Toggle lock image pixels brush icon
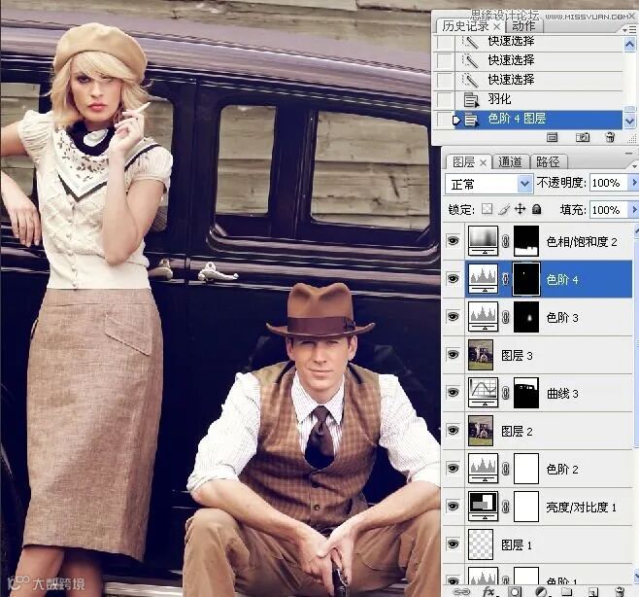 point(504,209)
